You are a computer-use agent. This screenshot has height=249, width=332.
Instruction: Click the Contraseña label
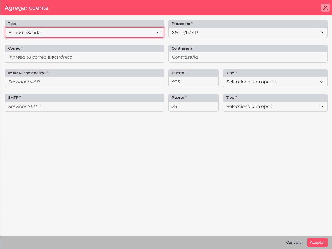[x=182, y=48]
